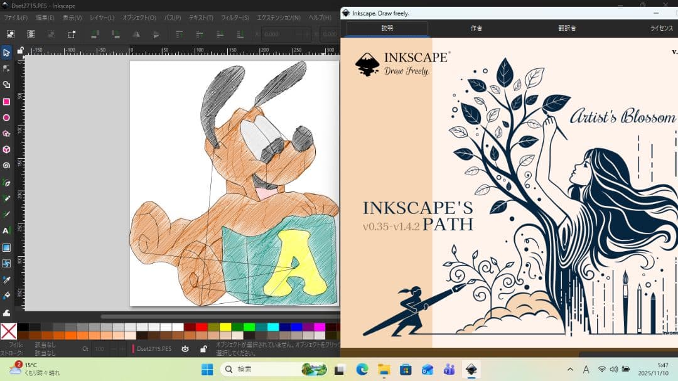Rotate selection 90 degrees clockwise

click(116, 34)
